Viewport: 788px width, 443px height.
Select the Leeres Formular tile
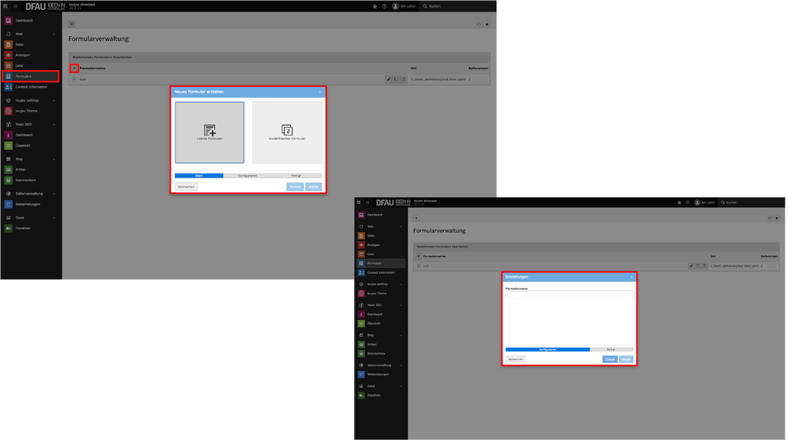[209, 132]
